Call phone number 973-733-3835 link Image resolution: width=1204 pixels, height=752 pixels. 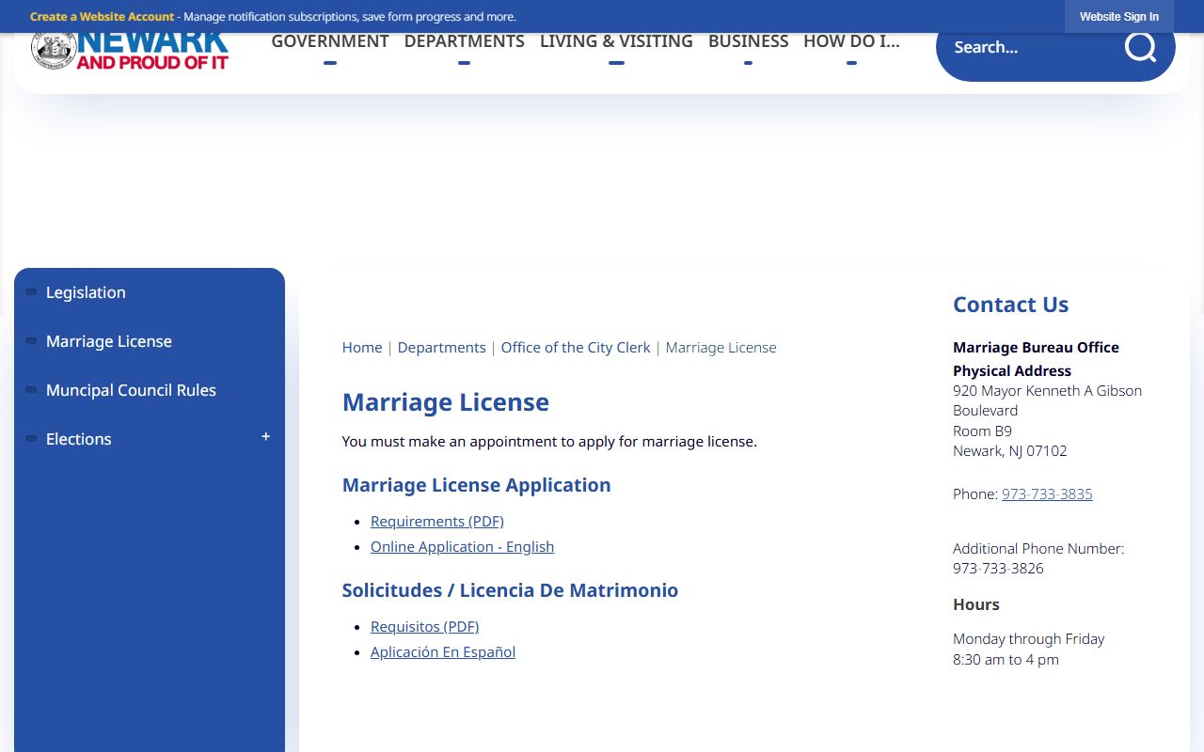1047,493
